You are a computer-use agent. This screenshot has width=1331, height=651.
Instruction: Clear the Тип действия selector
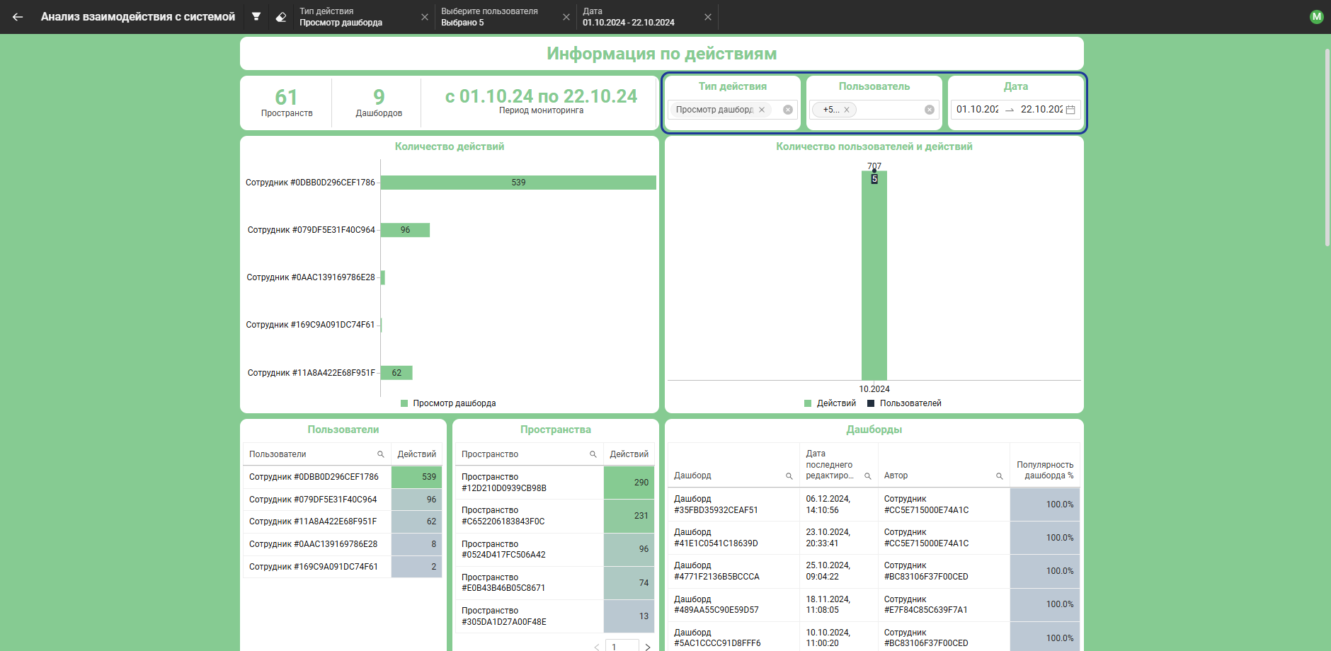pyautogui.click(x=788, y=110)
